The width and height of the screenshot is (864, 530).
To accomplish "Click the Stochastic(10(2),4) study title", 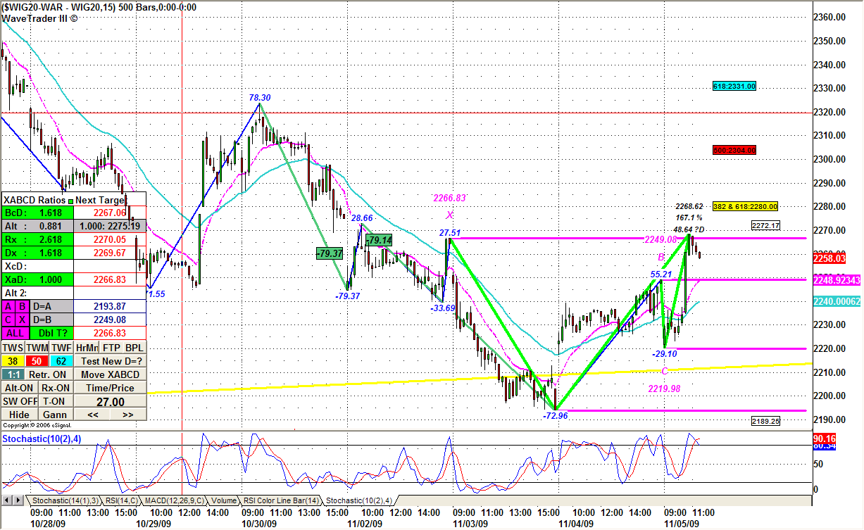I will click(41, 438).
